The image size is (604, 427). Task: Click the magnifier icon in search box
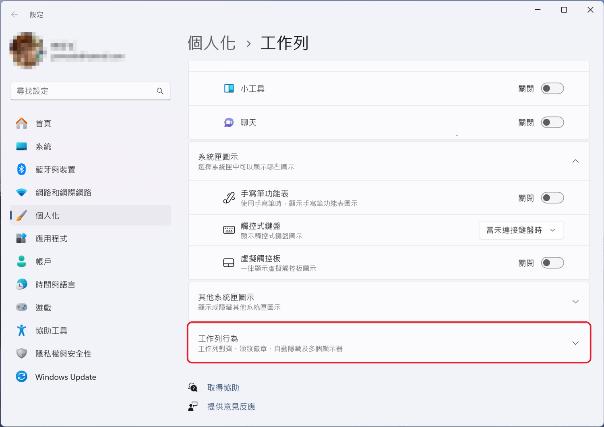pos(160,91)
